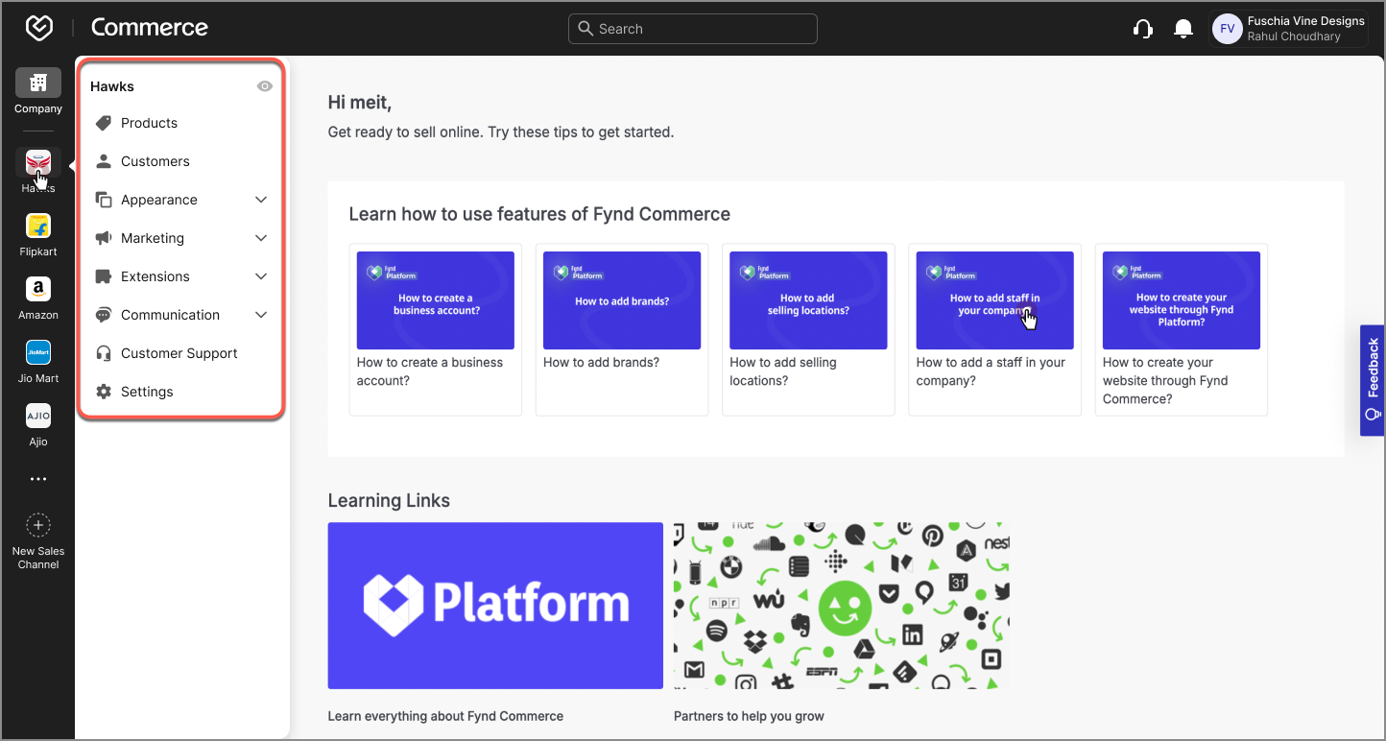Select the Hawks sales channel icon
1386x741 pixels.
[x=37, y=162]
